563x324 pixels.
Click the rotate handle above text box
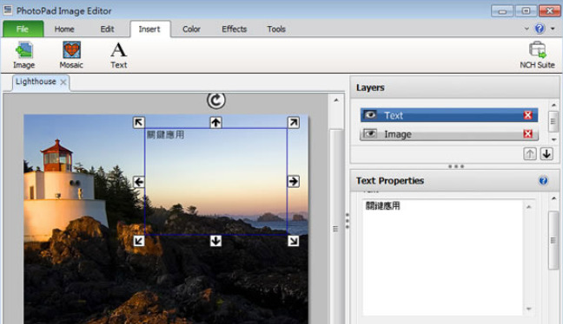pos(215,100)
